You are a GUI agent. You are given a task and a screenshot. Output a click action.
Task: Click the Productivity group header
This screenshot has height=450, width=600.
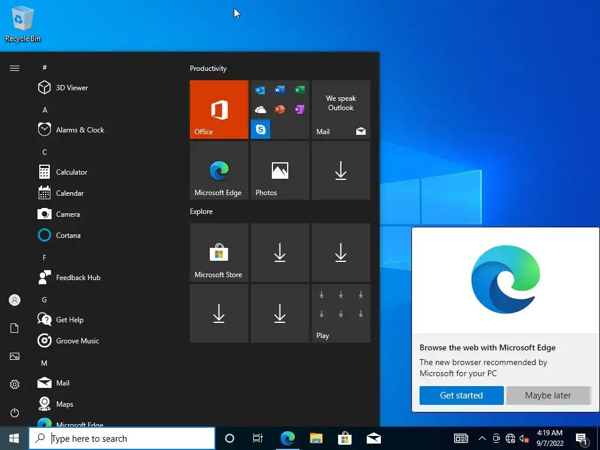pos(208,69)
